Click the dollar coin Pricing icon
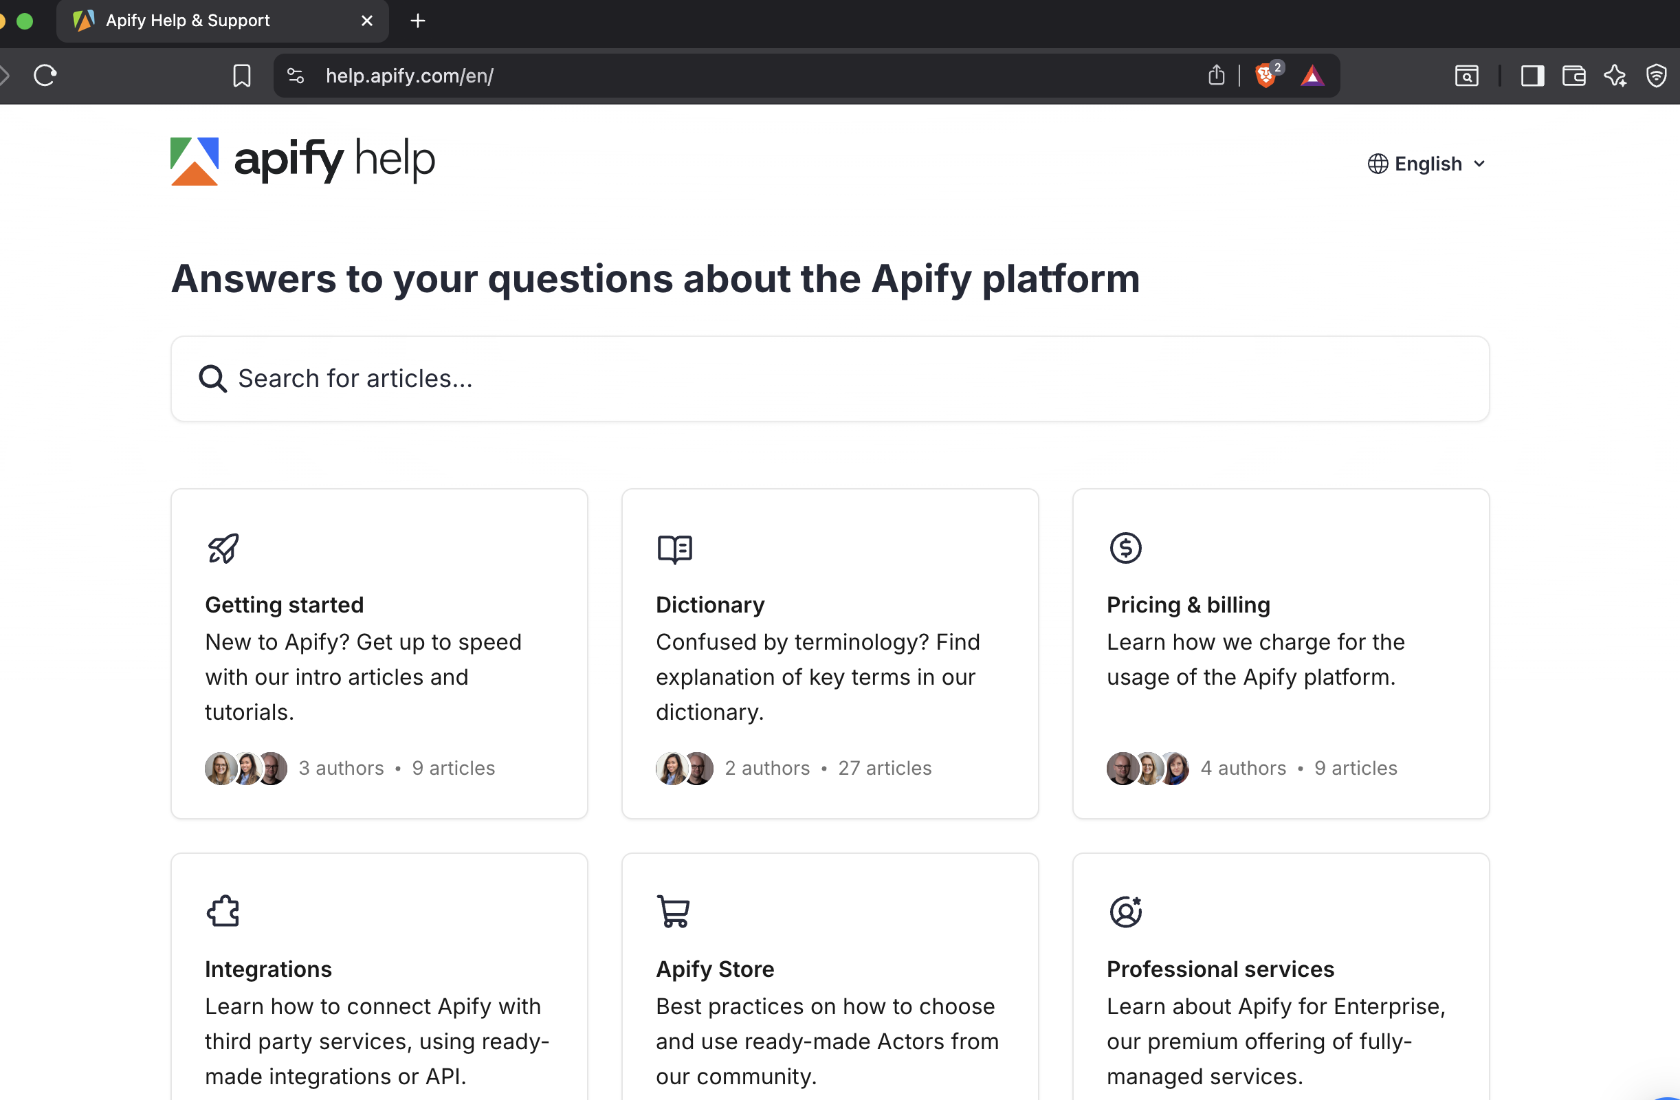This screenshot has height=1100, width=1680. pyautogui.click(x=1126, y=548)
